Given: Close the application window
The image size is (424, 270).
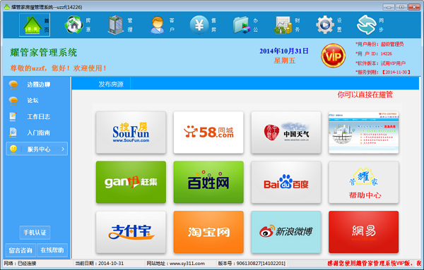Looking at the screenshot, I should 414,7.
